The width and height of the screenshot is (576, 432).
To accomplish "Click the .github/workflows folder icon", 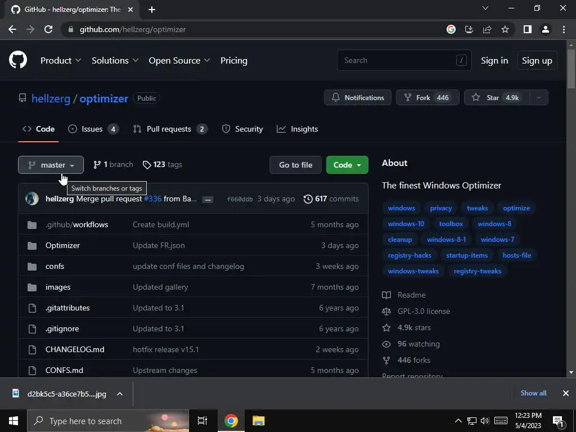I will tap(32, 225).
